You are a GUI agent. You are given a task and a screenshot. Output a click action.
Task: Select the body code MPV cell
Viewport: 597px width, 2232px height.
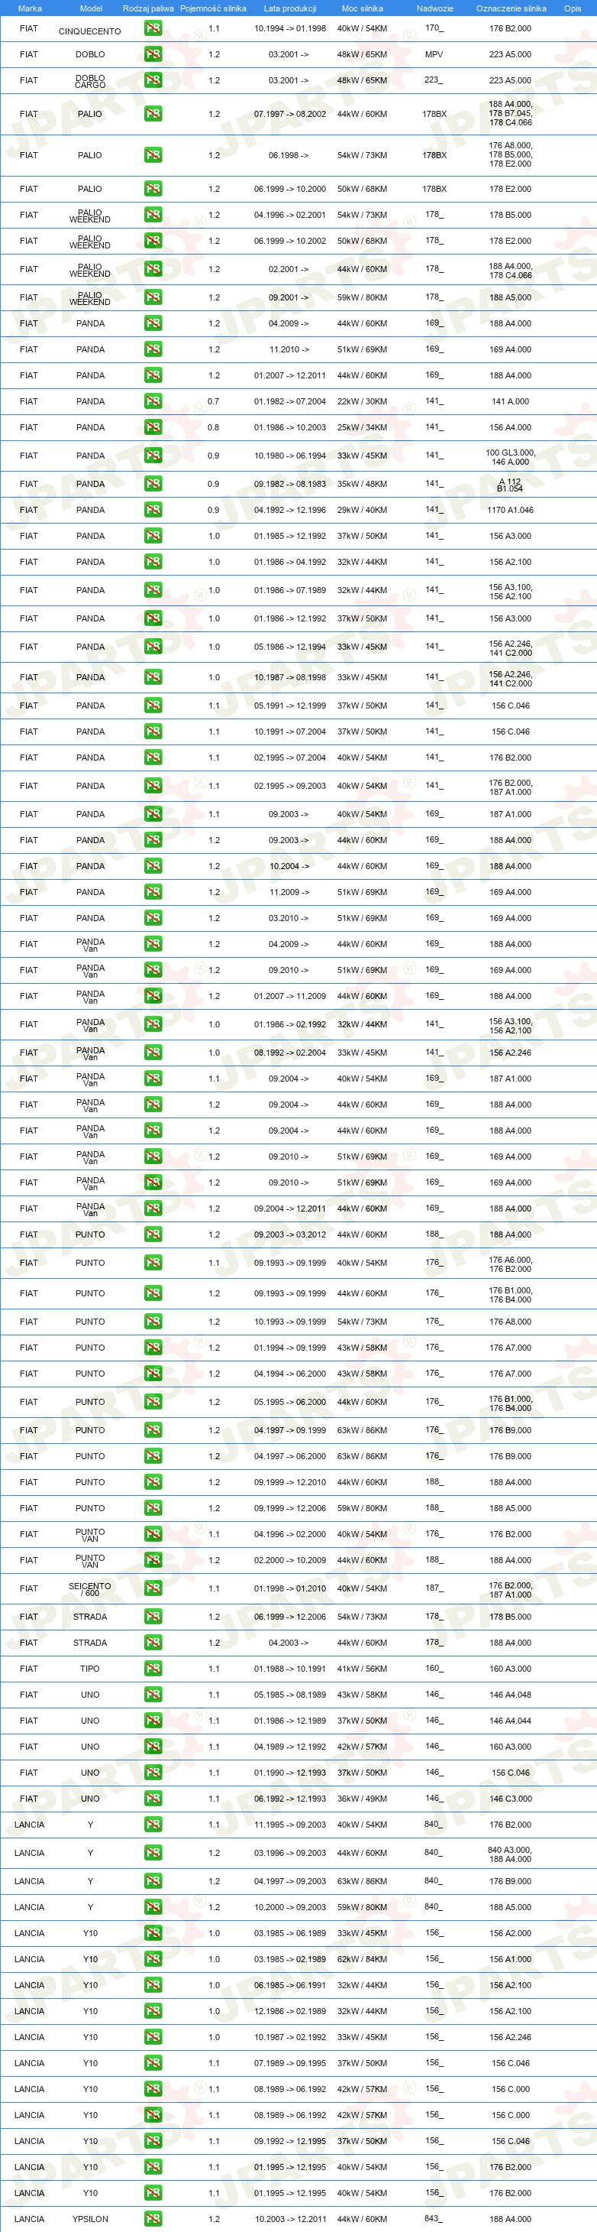[x=434, y=54]
